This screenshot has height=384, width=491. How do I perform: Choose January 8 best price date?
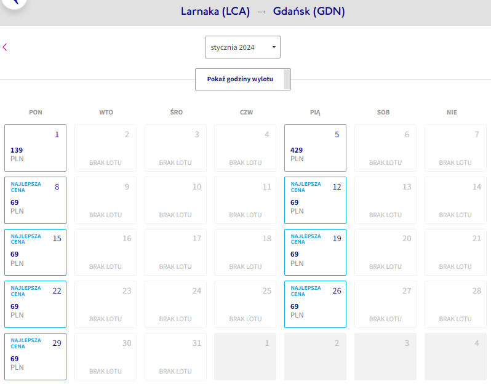(36, 200)
